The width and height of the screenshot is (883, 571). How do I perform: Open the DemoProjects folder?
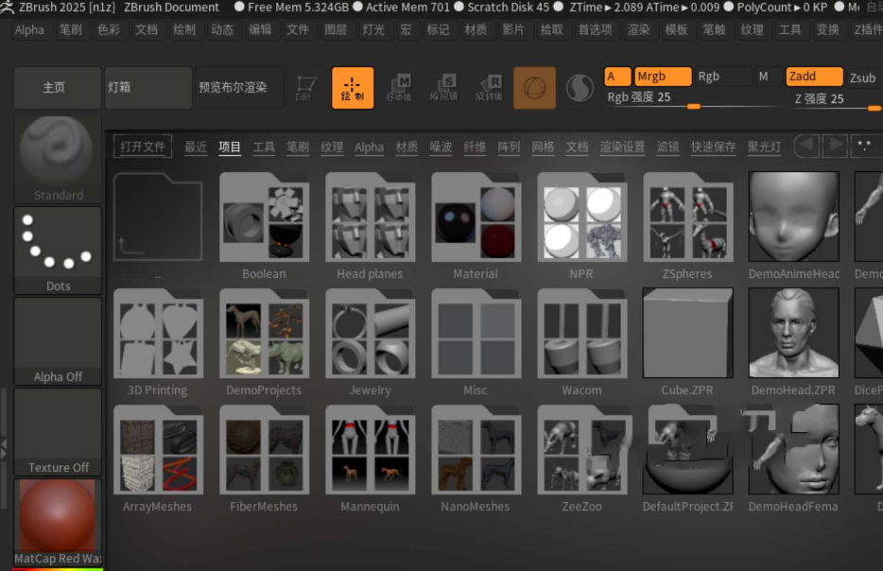click(x=264, y=342)
